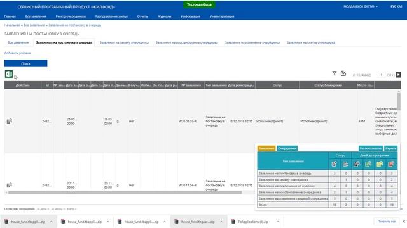The width and height of the screenshot is (407, 228).
Task: Switch interface language to КАЗ
Action: tap(399, 6)
